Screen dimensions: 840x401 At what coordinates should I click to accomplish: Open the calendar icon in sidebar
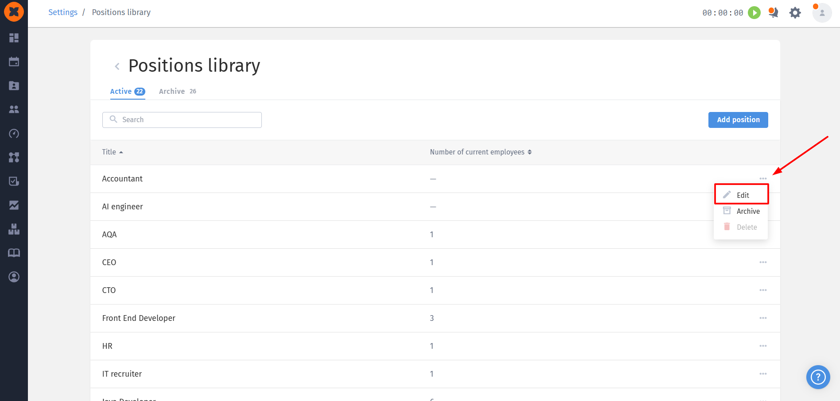[14, 62]
